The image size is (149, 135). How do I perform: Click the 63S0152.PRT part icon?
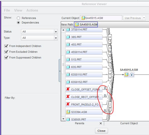click(68, 82)
